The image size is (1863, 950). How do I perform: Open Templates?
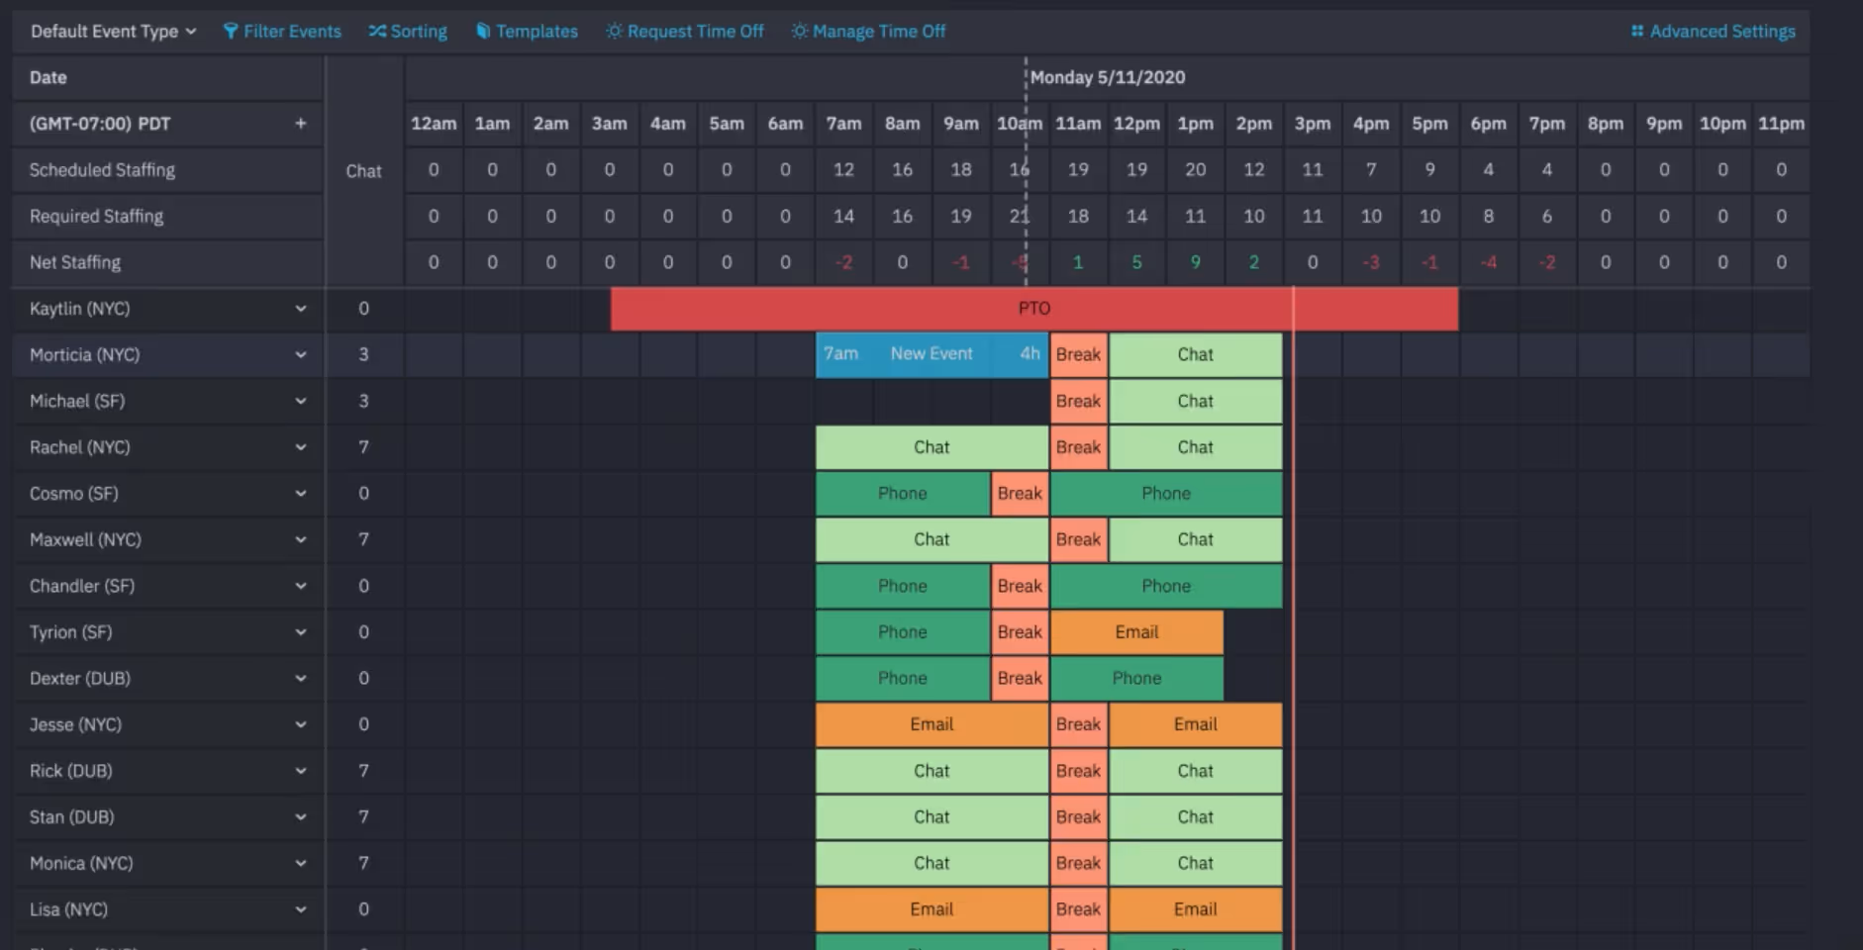click(527, 32)
